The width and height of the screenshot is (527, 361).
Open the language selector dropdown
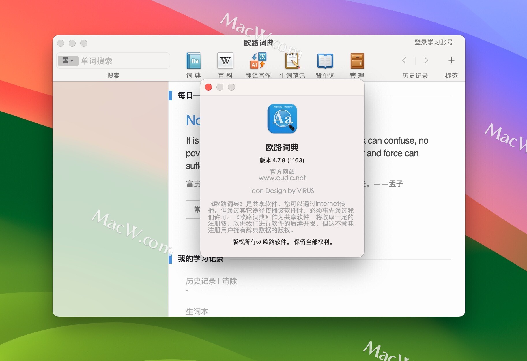[x=68, y=61]
